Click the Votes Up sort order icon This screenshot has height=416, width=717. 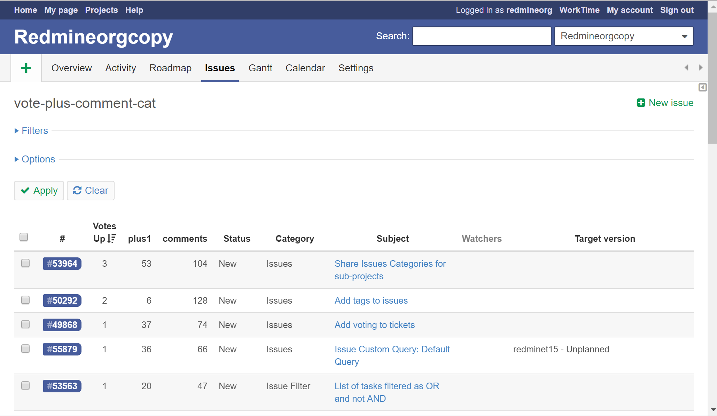coord(111,239)
